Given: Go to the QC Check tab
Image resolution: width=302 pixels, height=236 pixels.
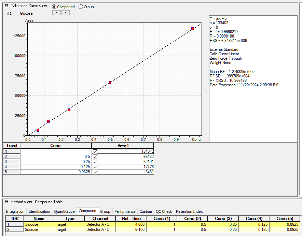Looking at the screenshot, I should [163, 211].
